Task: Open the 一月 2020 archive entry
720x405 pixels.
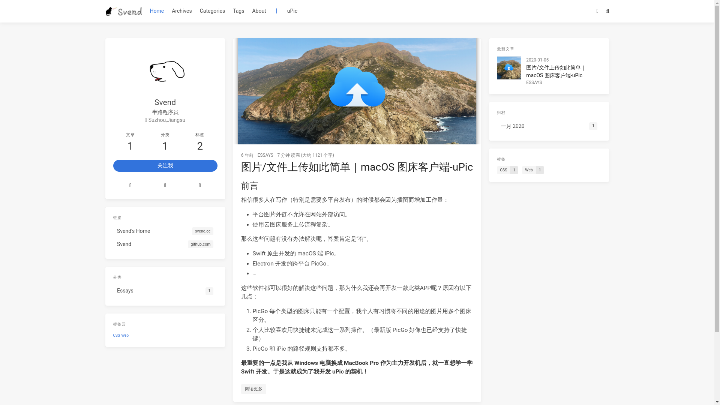Action: 549,126
